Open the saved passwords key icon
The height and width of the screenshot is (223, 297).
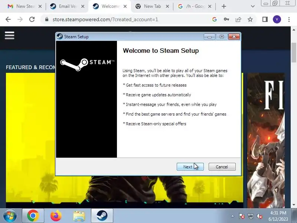click(226, 19)
